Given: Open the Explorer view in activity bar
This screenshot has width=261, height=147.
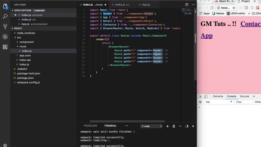Looking at the screenshot, I should (x=5, y=7).
